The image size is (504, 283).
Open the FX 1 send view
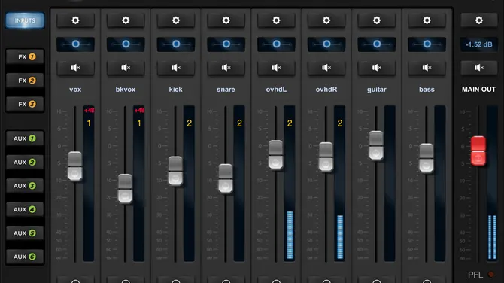click(25, 57)
